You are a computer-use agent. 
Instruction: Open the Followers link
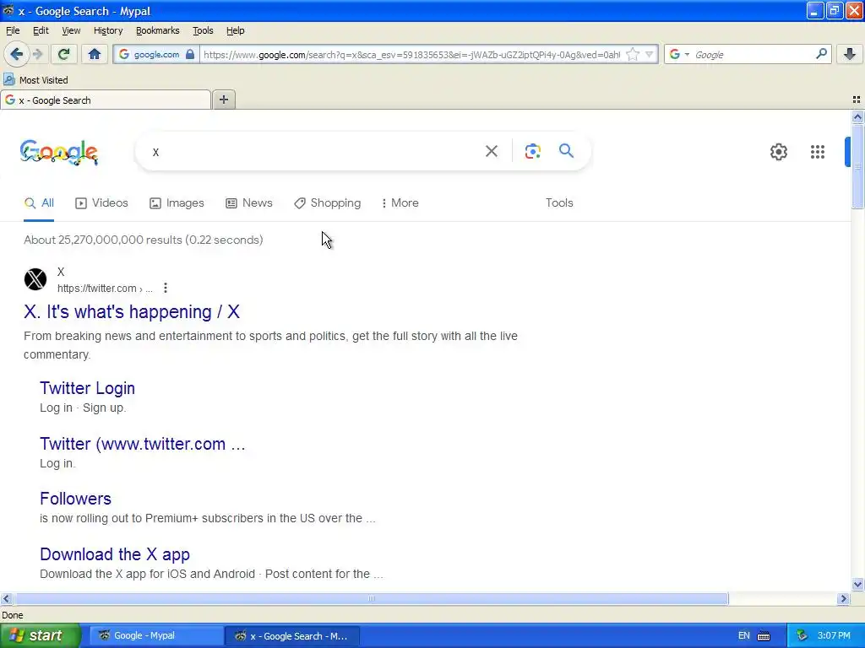coord(75,499)
